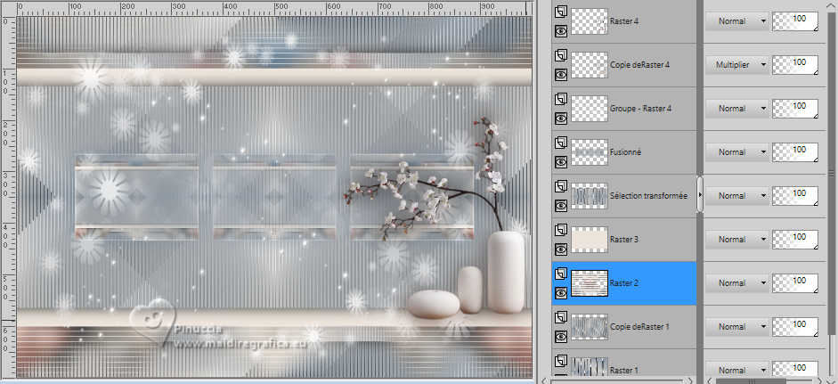The width and height of the screenshot is (838, 384).
Task: Toggle visibility of Groupe - Raster 4 layer
Action: (561, 118)
